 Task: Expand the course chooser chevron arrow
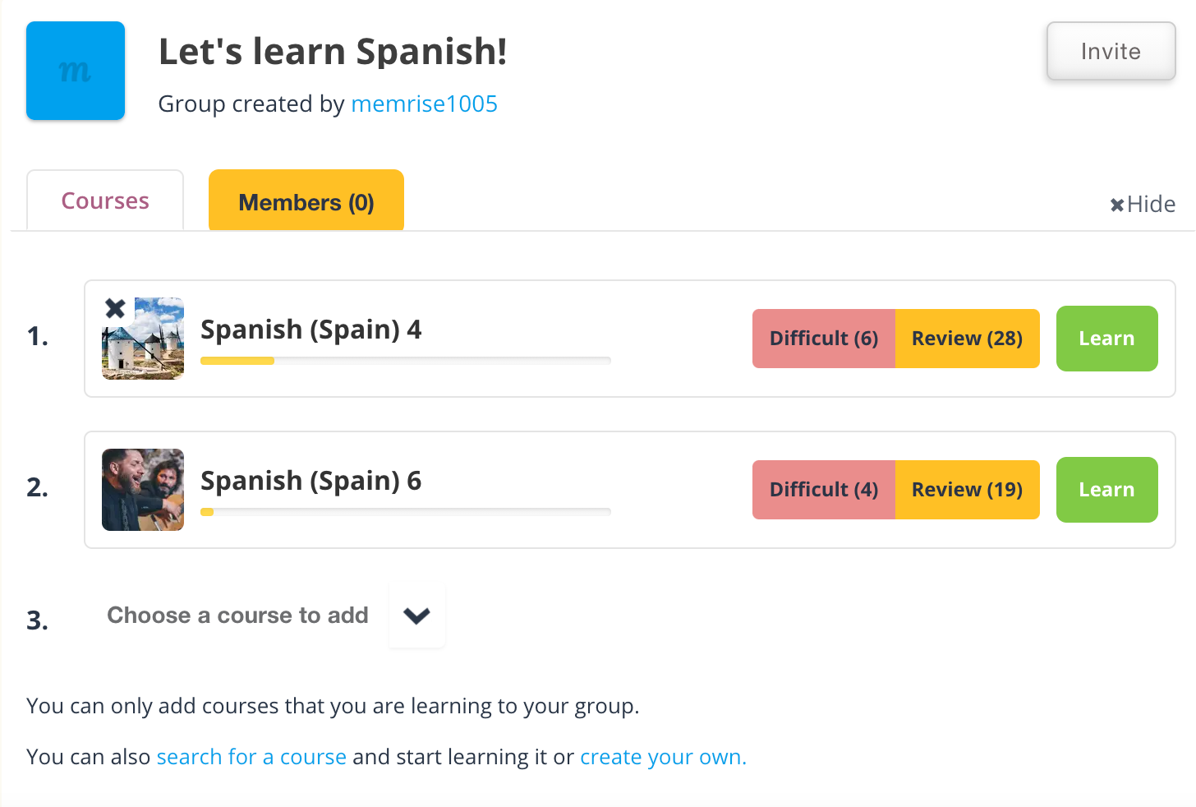click(417, 616)
